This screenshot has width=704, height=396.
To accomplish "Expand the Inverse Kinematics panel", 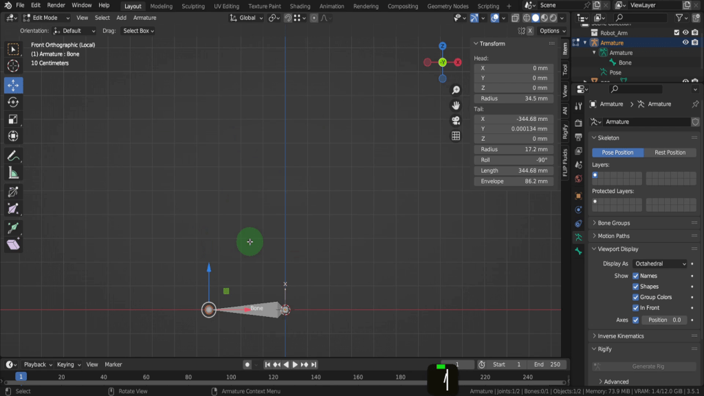I will tap(621, 336).
